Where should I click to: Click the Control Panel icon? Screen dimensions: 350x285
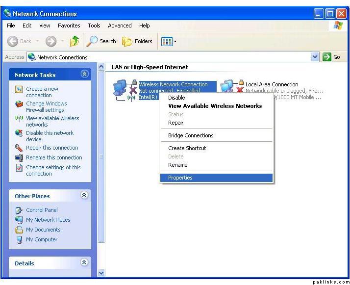click(x=19, y=210)
